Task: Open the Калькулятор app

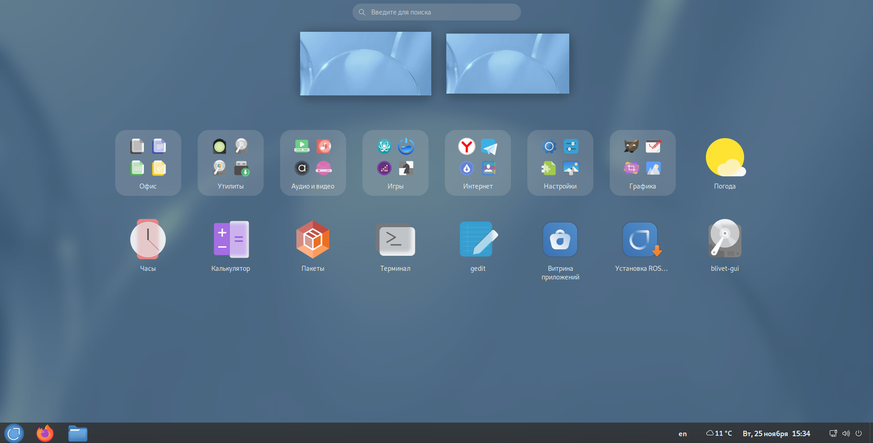Action: 230,245
